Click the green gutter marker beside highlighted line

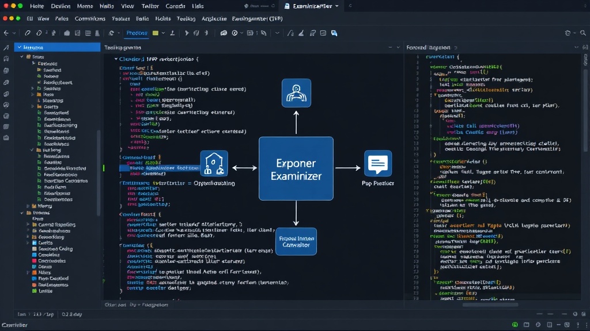tap(104, 168)
